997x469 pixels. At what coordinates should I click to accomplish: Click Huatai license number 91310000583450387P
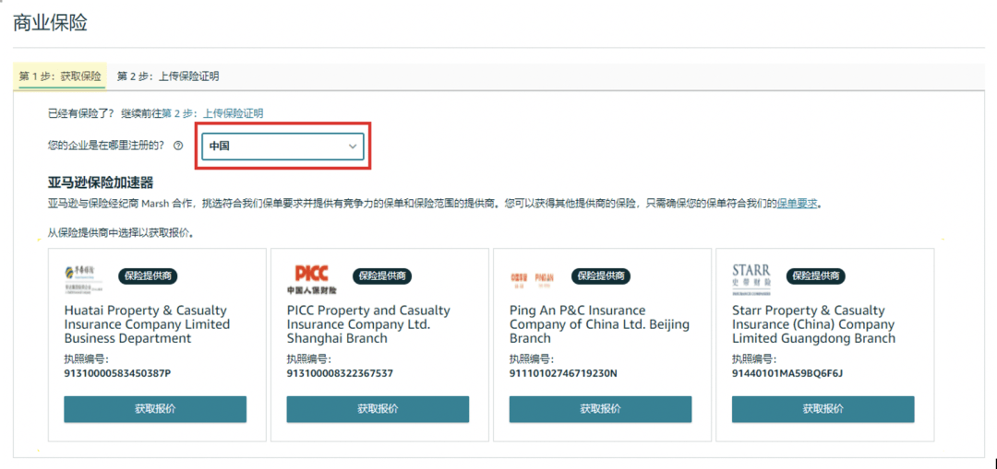[x=117, y=373]
